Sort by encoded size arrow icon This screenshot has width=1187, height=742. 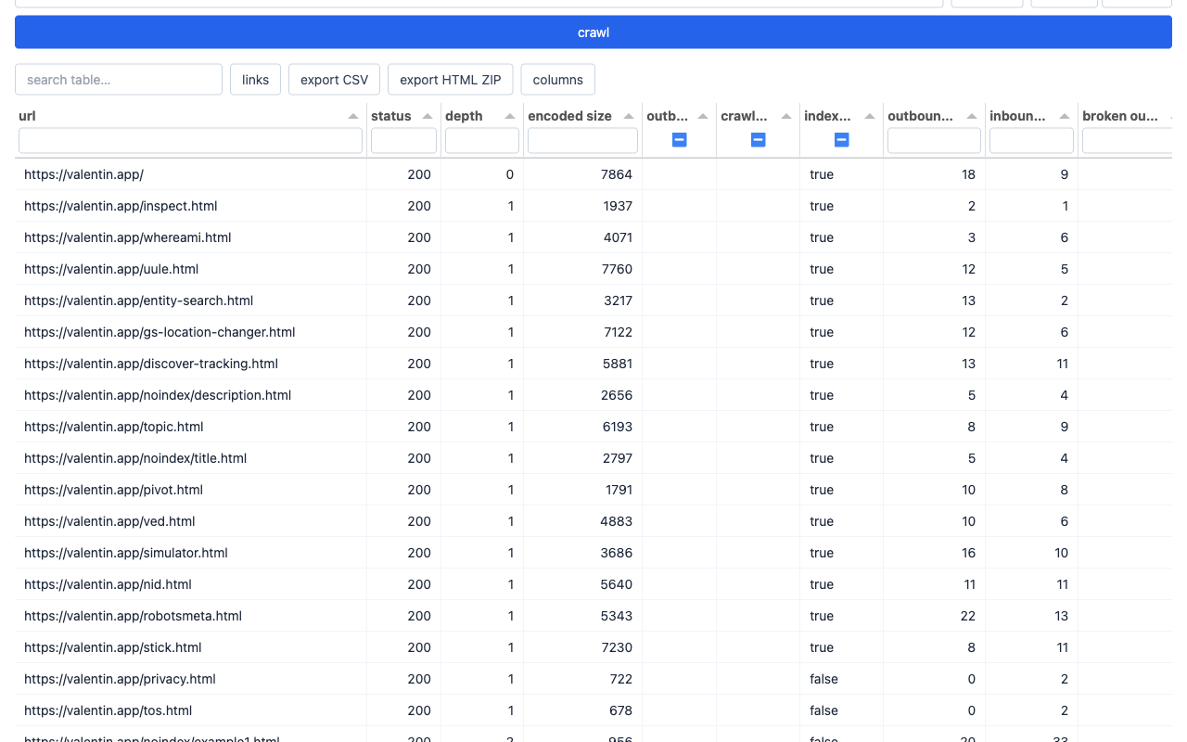tap(629, 116)
